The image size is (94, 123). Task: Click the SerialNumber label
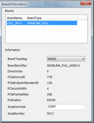point(16,114)
